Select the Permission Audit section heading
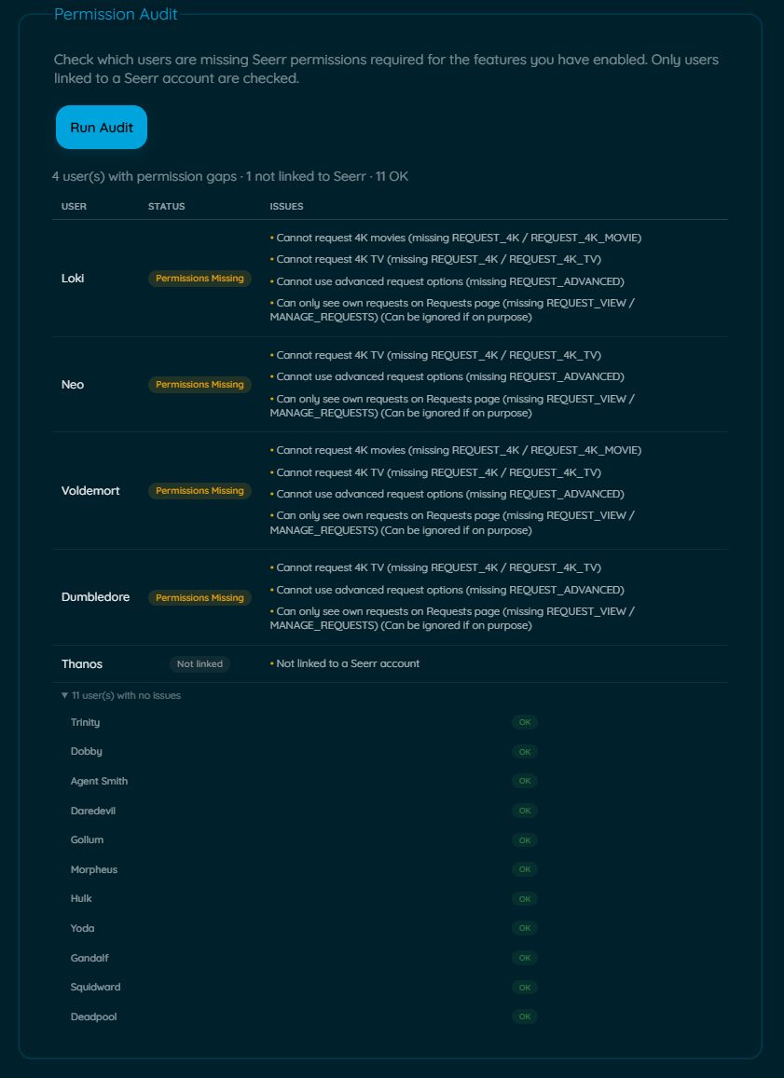The width and height of the screenshot is (784, 1078). click(116, 14)
